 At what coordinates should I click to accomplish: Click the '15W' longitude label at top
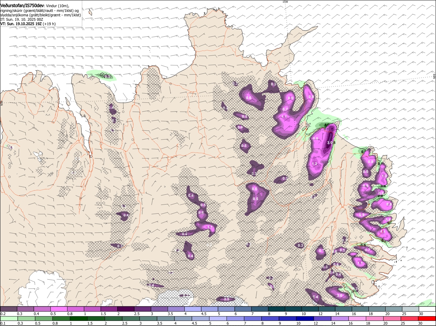click(x=285, y=2)
